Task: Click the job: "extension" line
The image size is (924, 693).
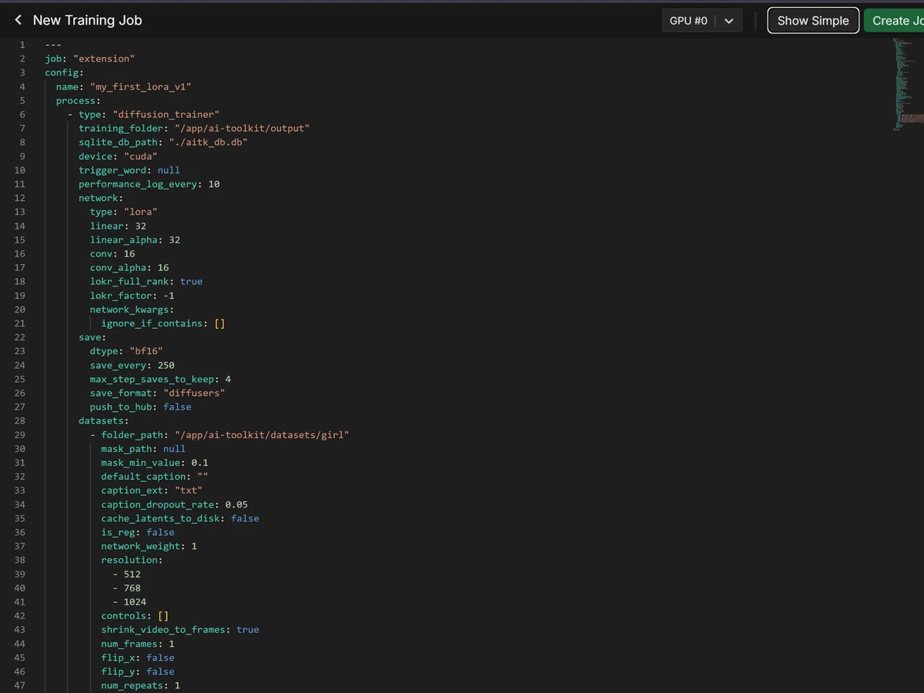Action: 89,59
